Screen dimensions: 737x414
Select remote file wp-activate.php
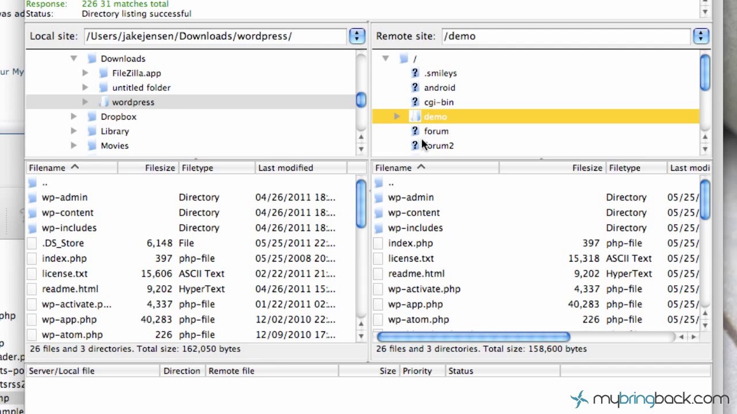coord(424,289)
